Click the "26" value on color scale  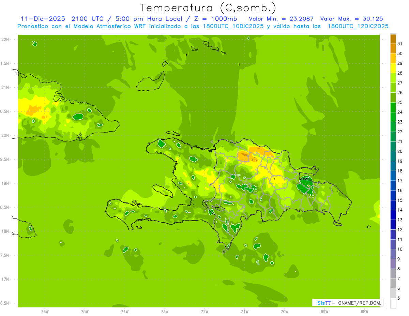400,93
